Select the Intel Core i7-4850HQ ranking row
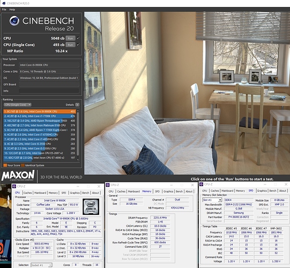The image size is (290, 268). (40, 139)
